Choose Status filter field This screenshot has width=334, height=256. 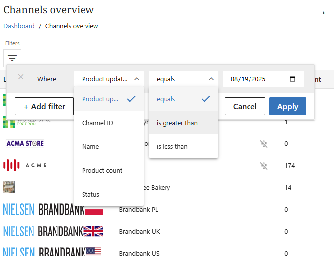[x=90, y=194]
